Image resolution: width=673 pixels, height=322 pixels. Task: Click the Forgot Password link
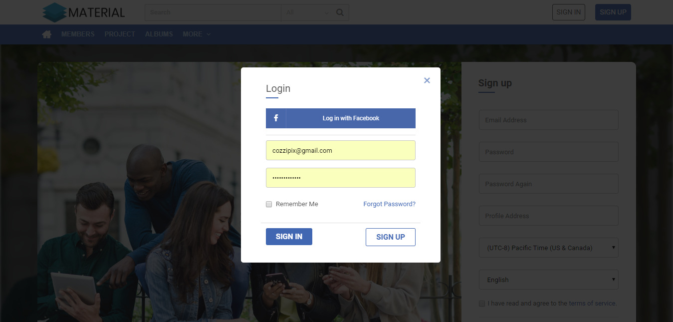pyautogui.click(x=389, y=204)
